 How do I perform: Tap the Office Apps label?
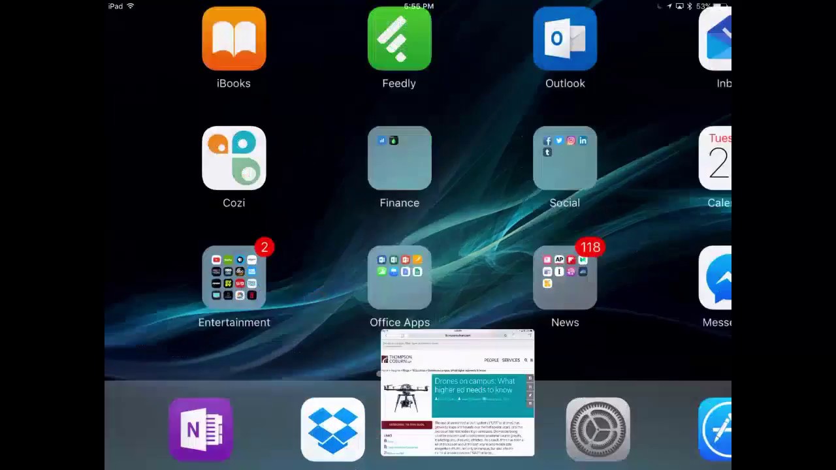coord(400,322)
